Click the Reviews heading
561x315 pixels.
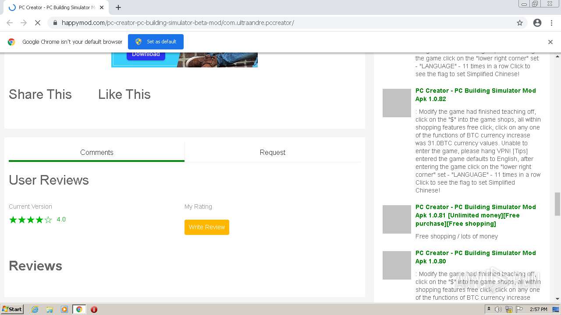coord(36,266)
